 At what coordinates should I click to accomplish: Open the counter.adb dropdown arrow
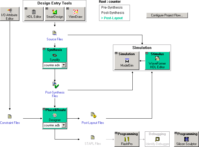pyautogui.click(x=64, y=125)
